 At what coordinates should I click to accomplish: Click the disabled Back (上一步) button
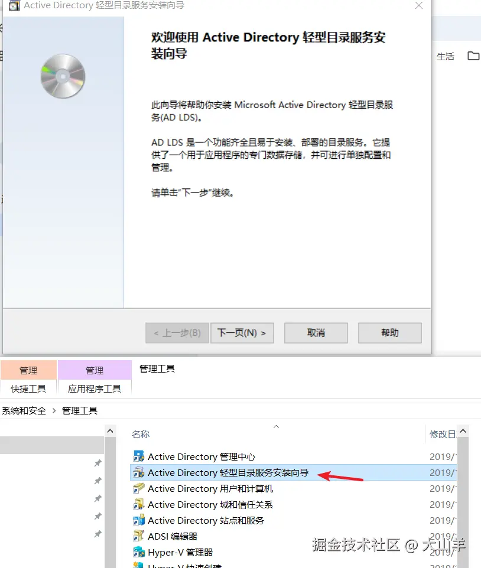[177, 332]
